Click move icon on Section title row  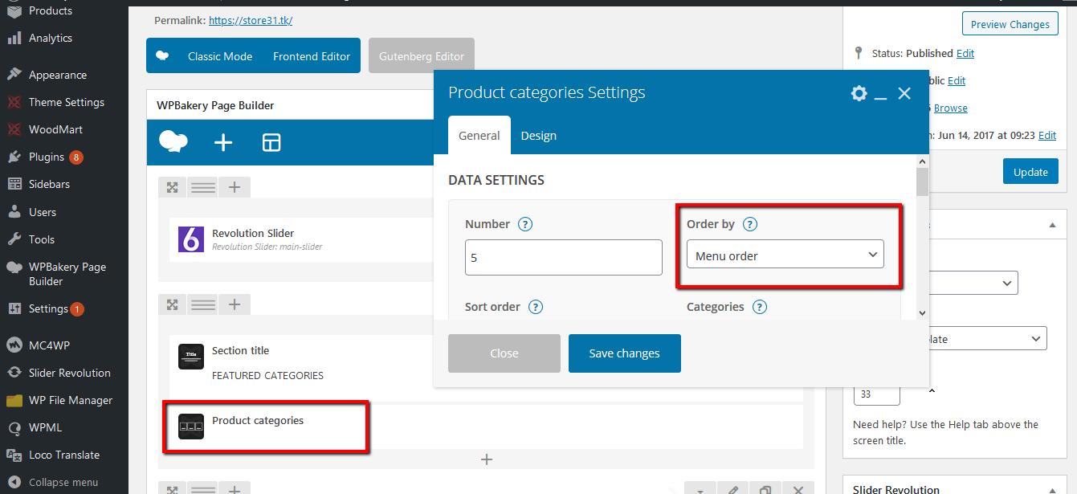tap(172, 304)
